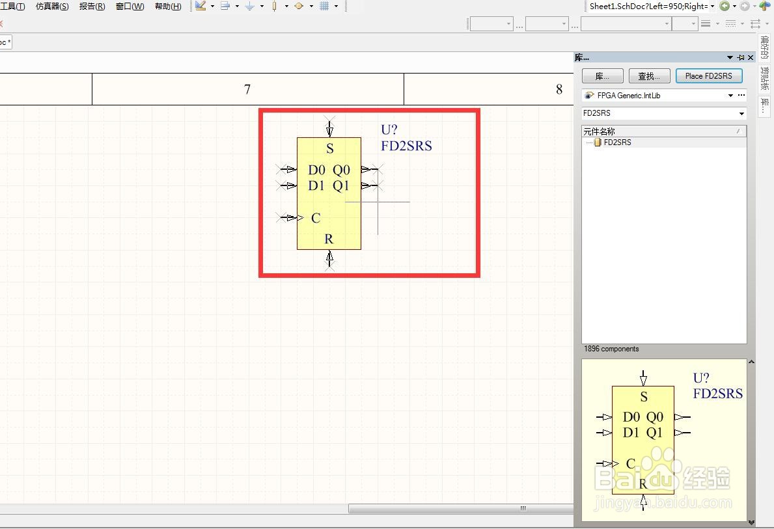Viewport: 774px width, 529px height.
Task: Click the horizontal scrollbar thumb under canvas
Action: [460, 508]
